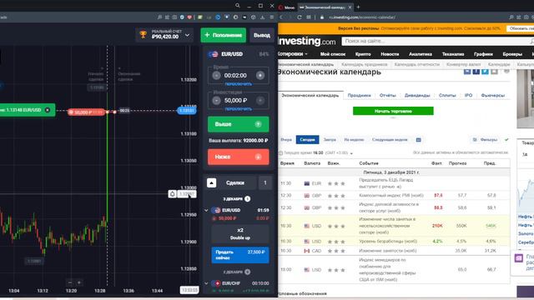Decrease trade time with minus button
The height and width of the screenshot is (300, 534).
click(216, 76)
